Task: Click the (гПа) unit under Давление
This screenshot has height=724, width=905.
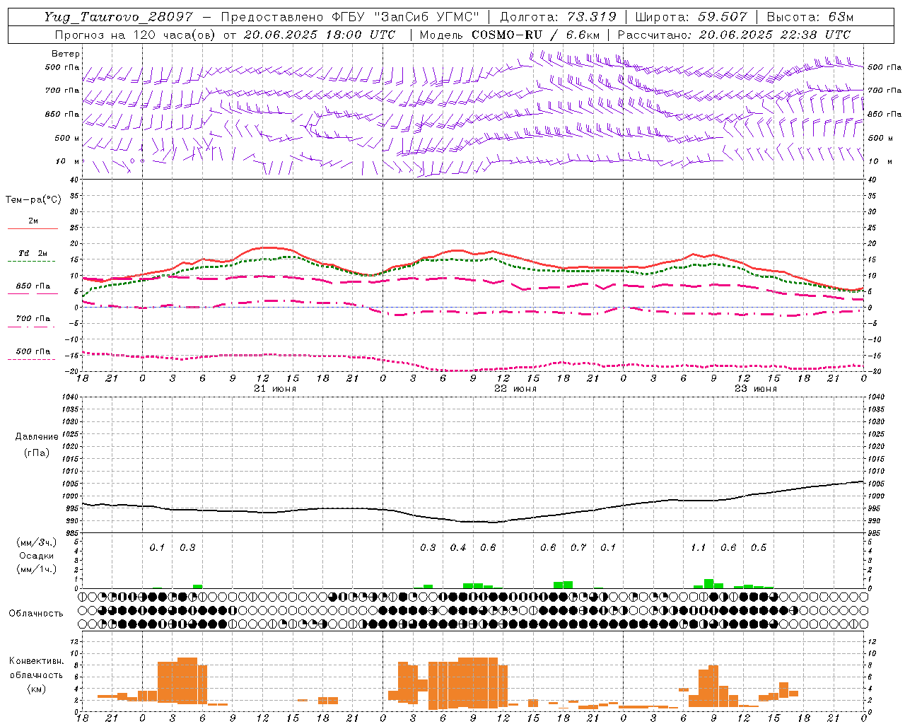Action: tap(37, 452)
